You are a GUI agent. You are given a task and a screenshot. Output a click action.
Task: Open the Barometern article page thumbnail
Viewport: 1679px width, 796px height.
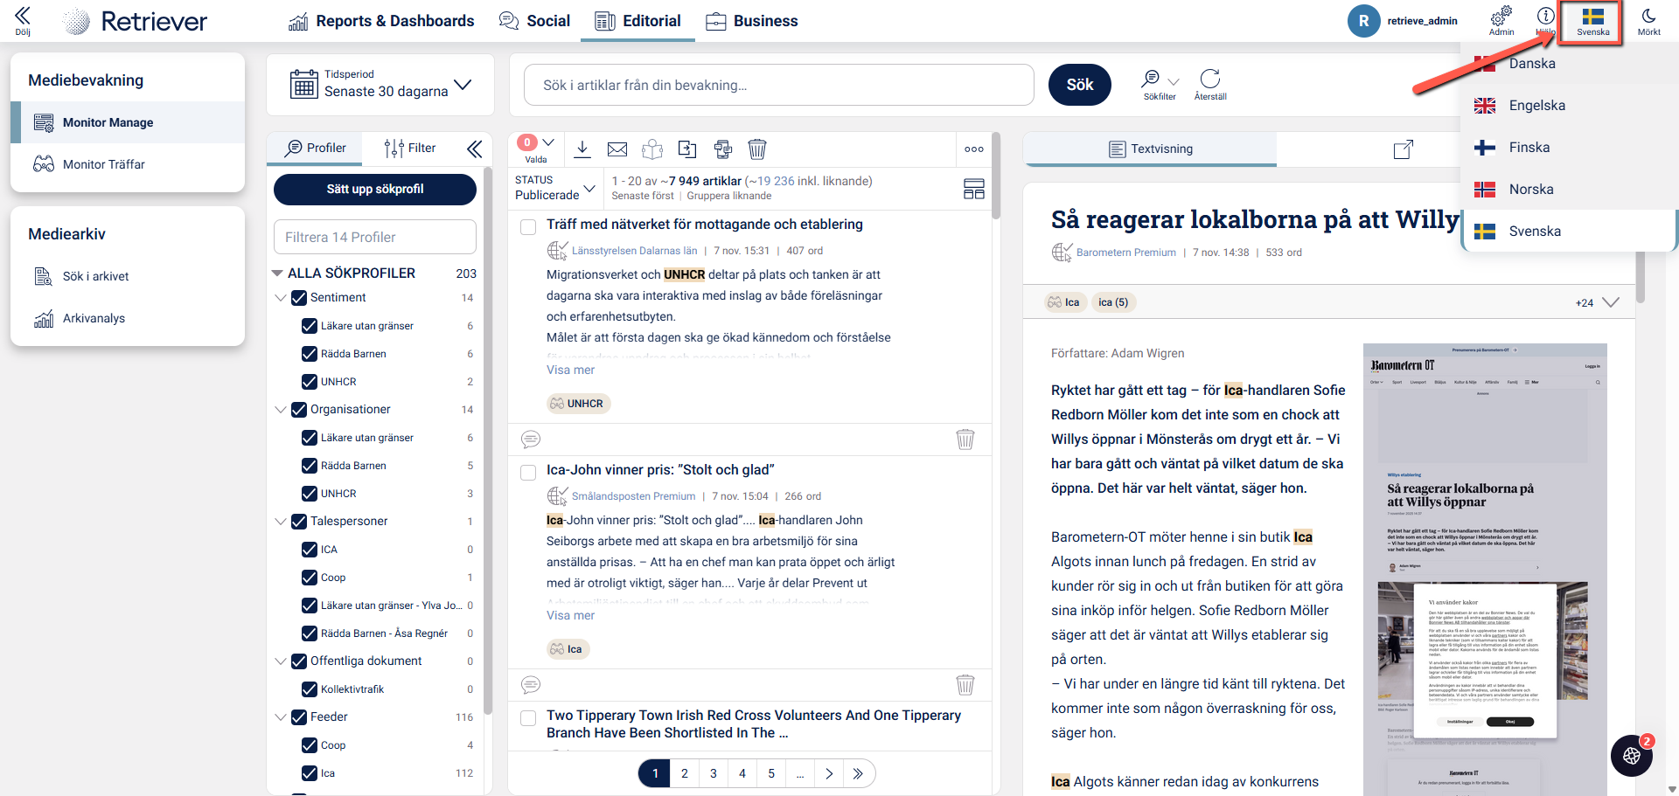1485,568
